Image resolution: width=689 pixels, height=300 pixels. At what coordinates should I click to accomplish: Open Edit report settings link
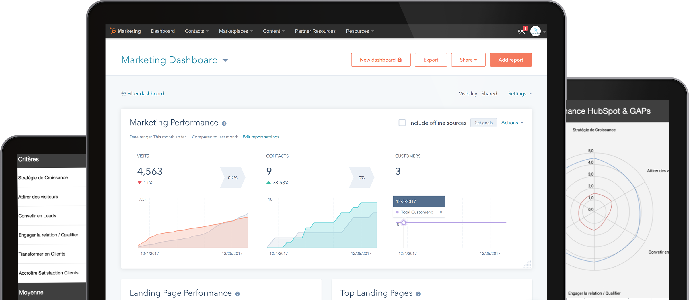coord(261,137)
